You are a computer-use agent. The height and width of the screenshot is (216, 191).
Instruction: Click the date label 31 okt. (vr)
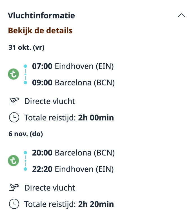pyautogui.click(x=26, y=47)
